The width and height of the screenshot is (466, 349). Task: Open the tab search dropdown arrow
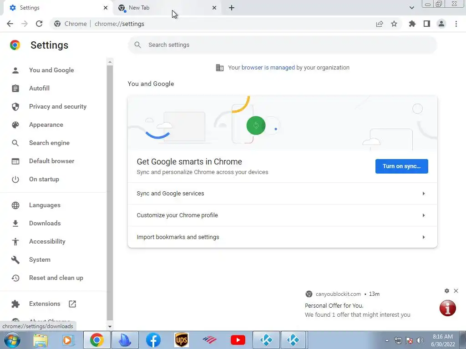[x=411, y=8]
